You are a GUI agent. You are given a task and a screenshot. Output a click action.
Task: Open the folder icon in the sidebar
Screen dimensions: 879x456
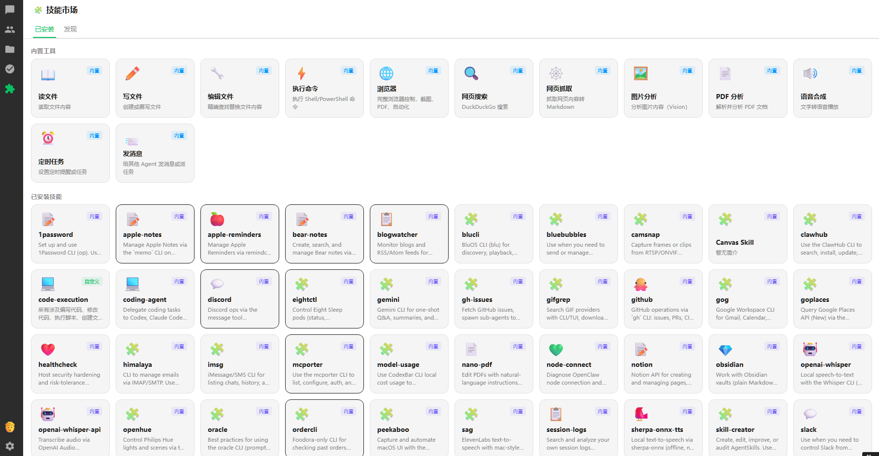pos(10,49)
